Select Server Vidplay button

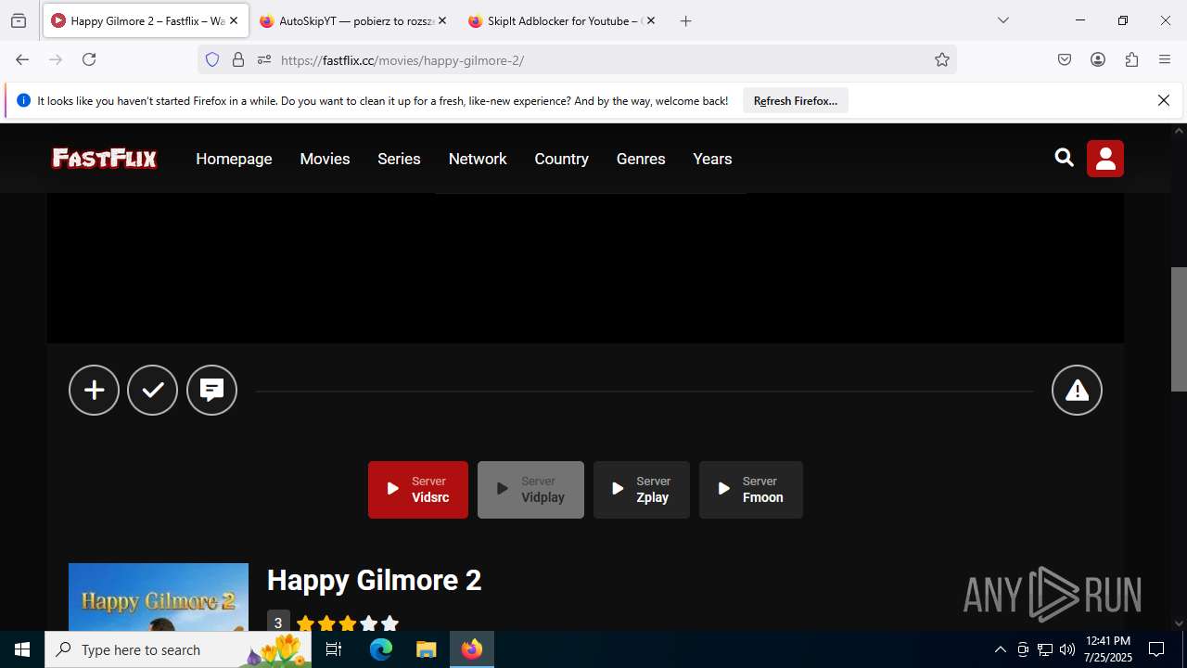[x=530, y=490]
